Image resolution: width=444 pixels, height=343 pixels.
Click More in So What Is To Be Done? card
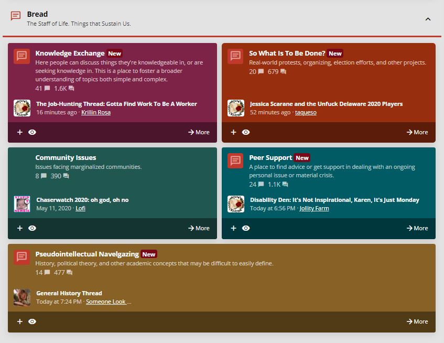coord(417,132)
